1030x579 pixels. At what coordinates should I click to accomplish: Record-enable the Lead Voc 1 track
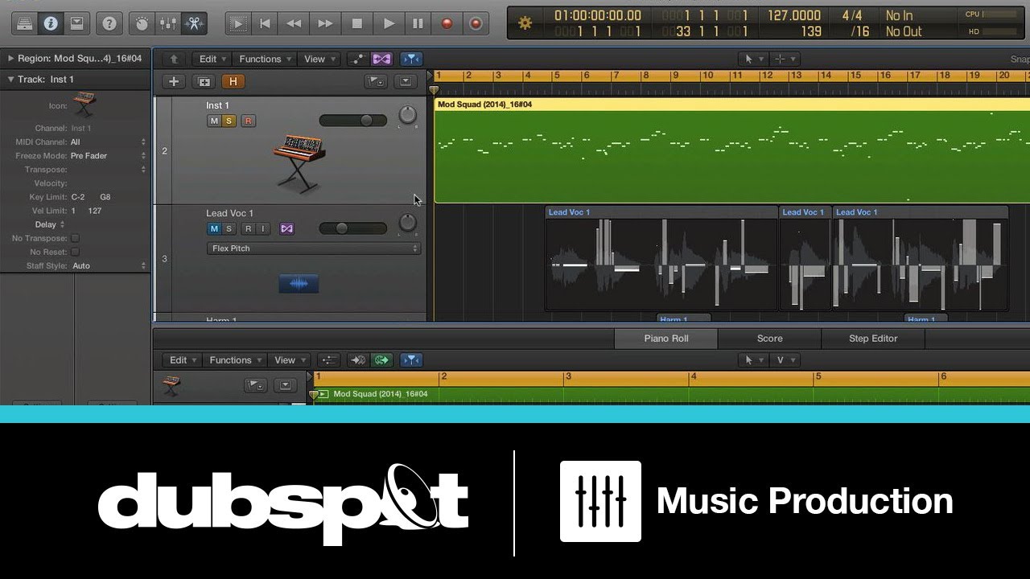click(x=248, y=228)
